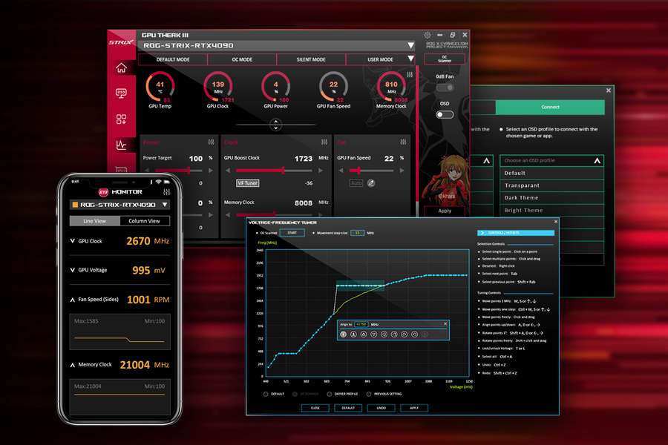Choose Transparant OSD profile
This screenshot has width=668, height=445.
551,185
